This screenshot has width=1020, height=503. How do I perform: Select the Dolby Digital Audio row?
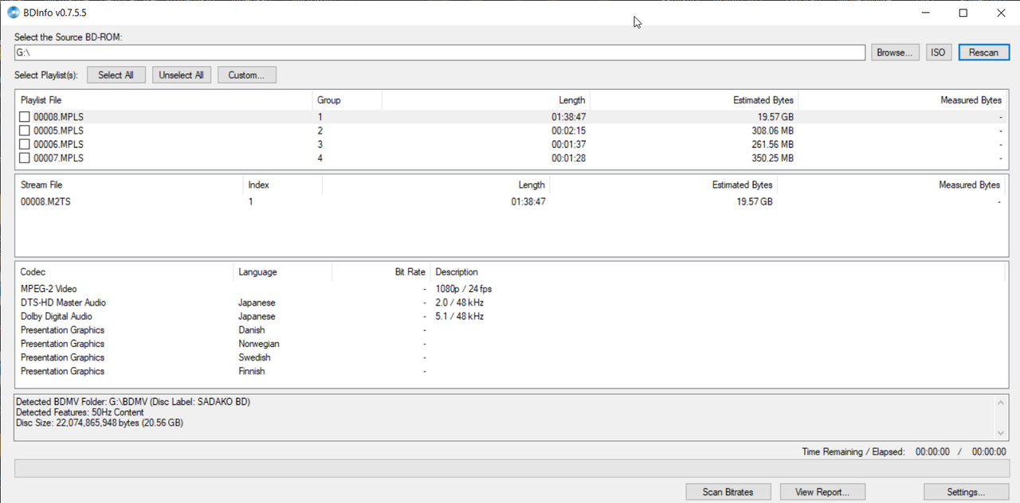point(510,316)
